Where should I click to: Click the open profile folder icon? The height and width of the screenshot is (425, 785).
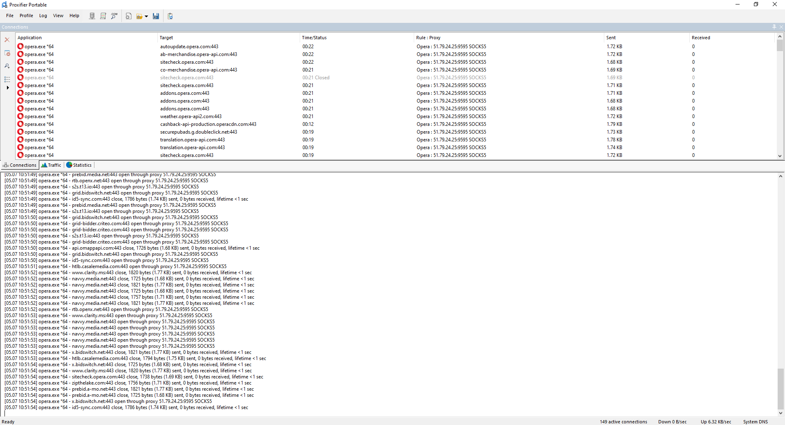(x=139, y=16)
